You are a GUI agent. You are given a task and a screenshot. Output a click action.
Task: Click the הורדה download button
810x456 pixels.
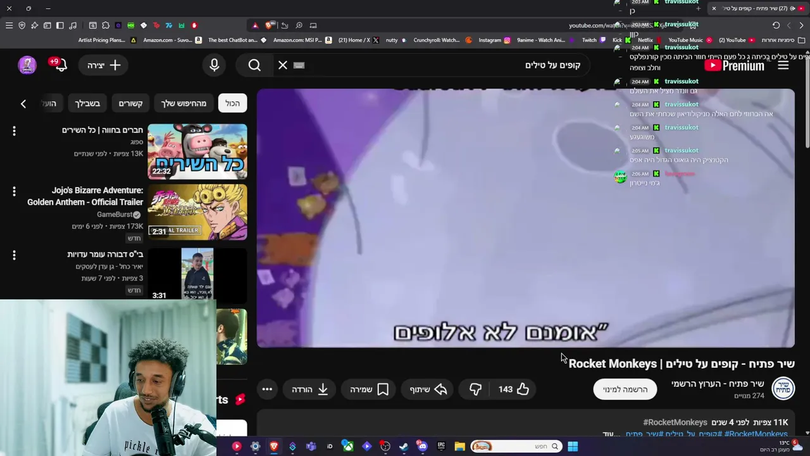(309, 389)
